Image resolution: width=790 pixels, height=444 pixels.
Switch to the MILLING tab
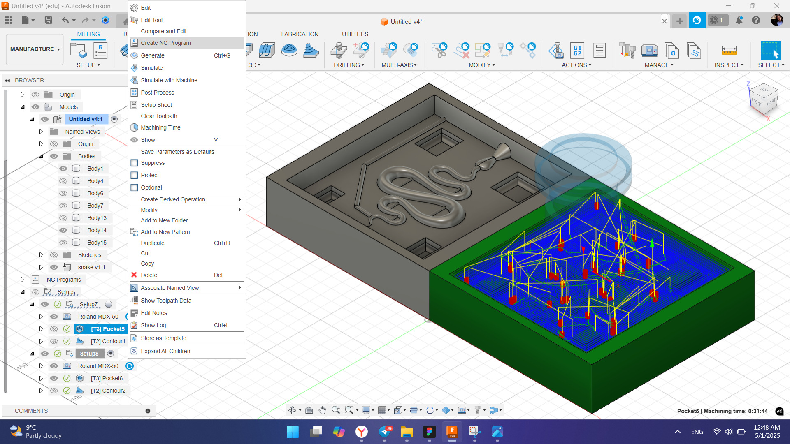click(x=88, y=34)
